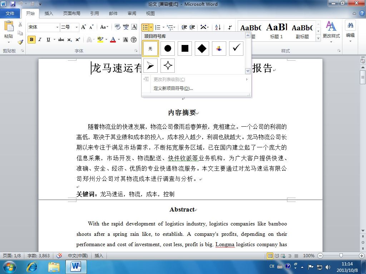Open the numbering list dropdown arrow
The height and width of the screenshot is (274, 366).
[163, 27]
